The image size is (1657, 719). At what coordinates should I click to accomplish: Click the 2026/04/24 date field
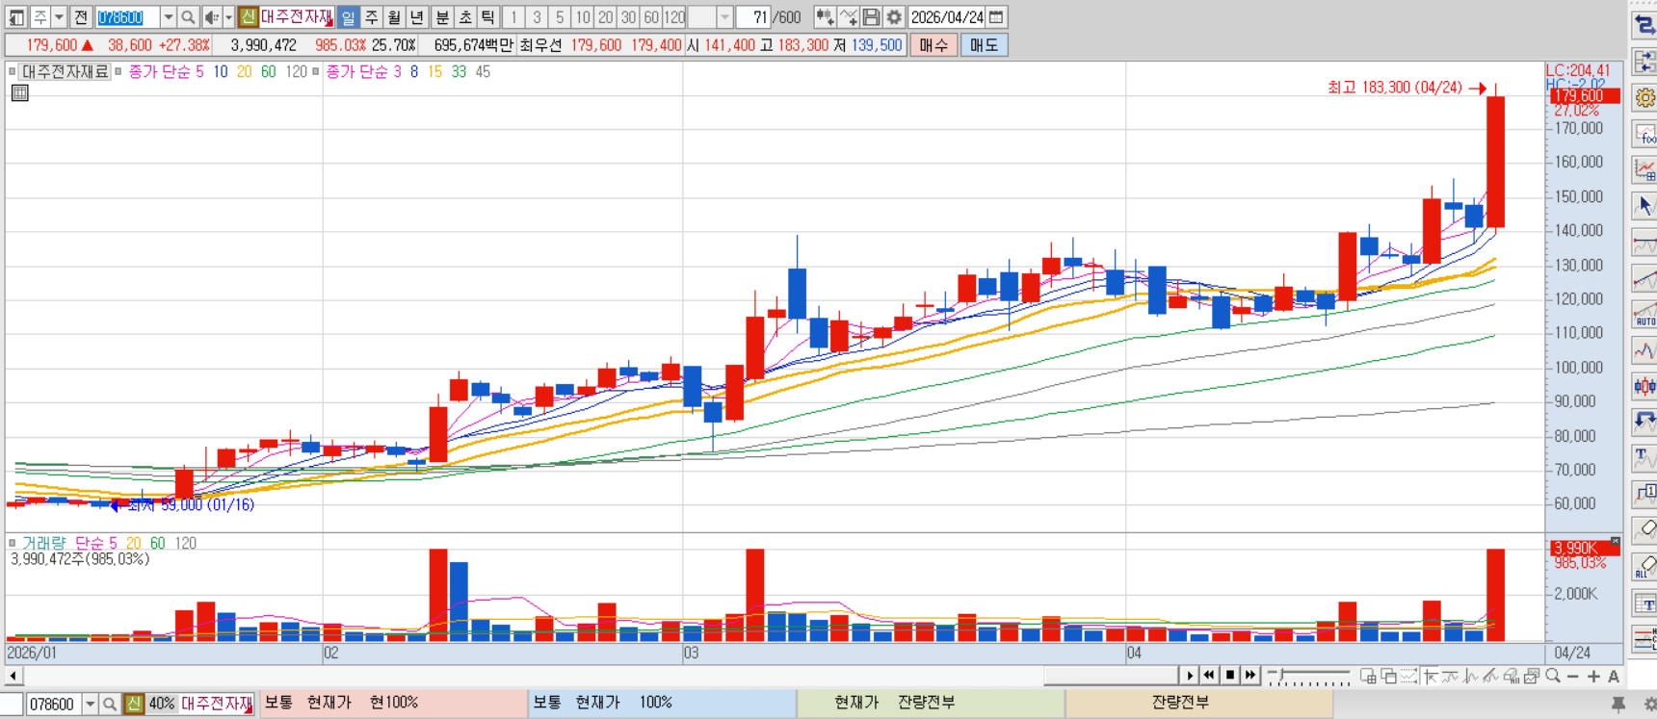[947, 17]
